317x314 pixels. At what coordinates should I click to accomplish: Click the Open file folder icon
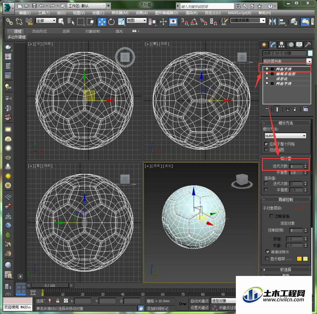click(x=27, y=6)
